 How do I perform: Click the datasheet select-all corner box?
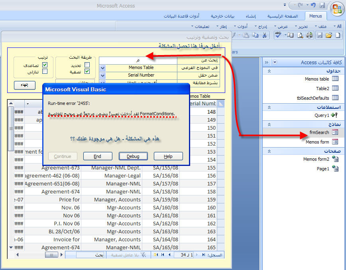[221, 103]
